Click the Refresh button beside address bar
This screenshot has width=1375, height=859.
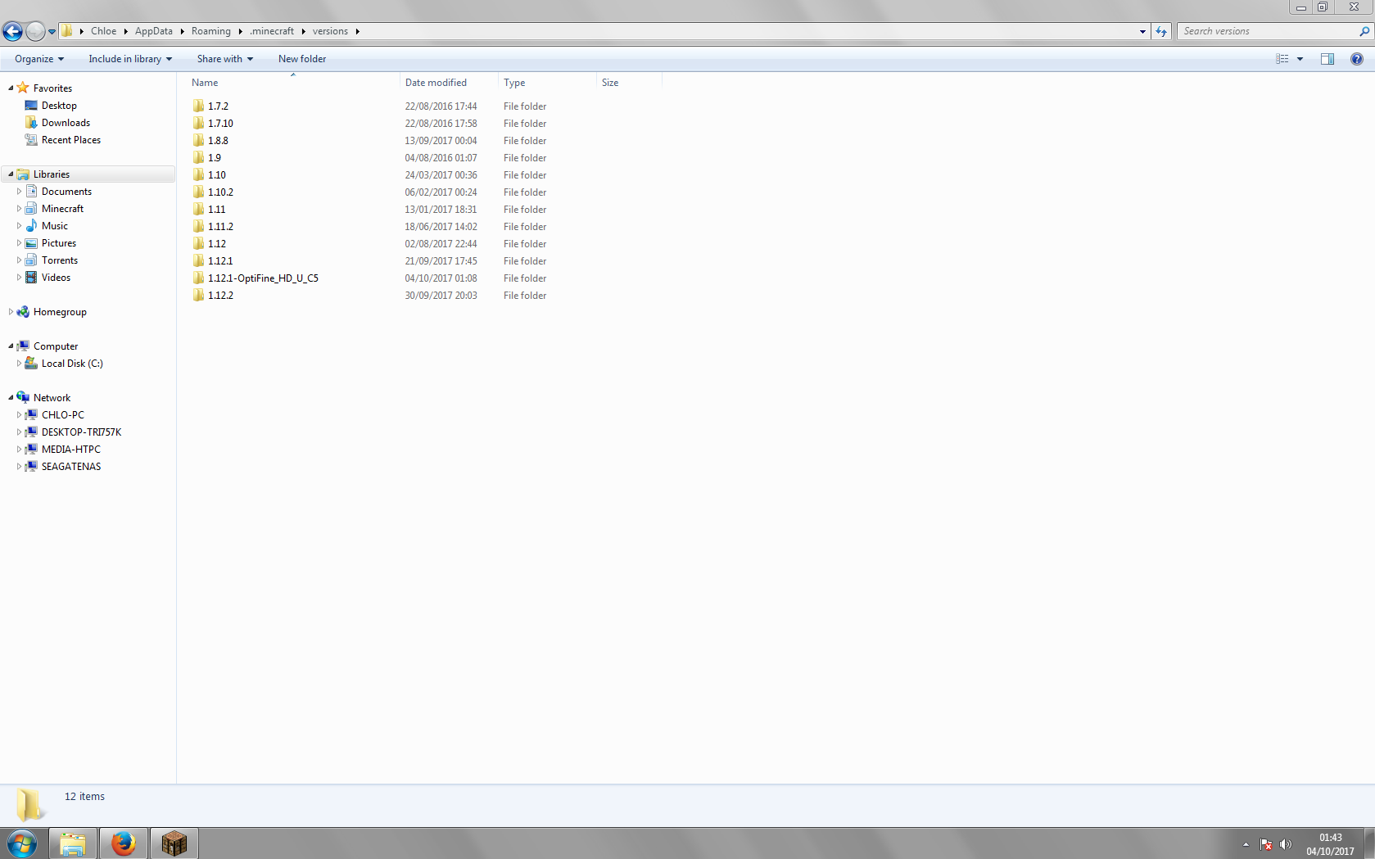tap(1161, 31)
